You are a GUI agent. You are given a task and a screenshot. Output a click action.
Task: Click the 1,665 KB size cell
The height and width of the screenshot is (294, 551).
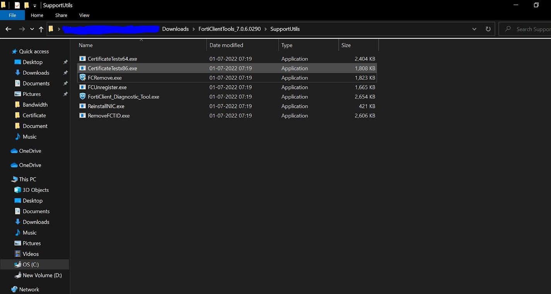click(x=365, y=87)
